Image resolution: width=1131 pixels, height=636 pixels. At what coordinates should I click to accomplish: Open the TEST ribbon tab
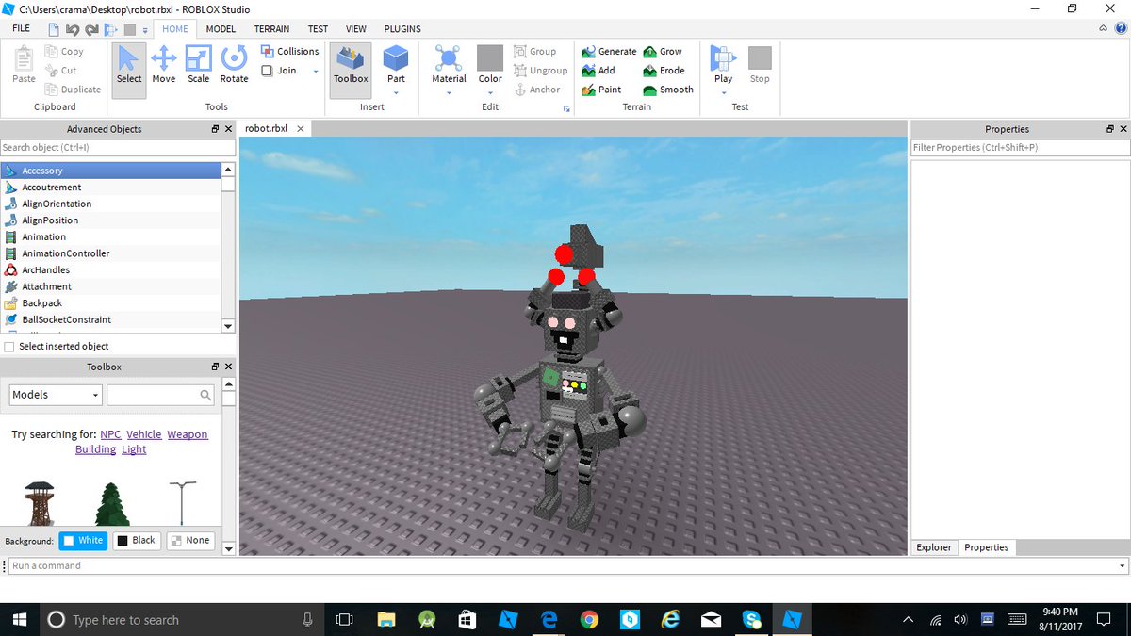(x=318, y=29)
